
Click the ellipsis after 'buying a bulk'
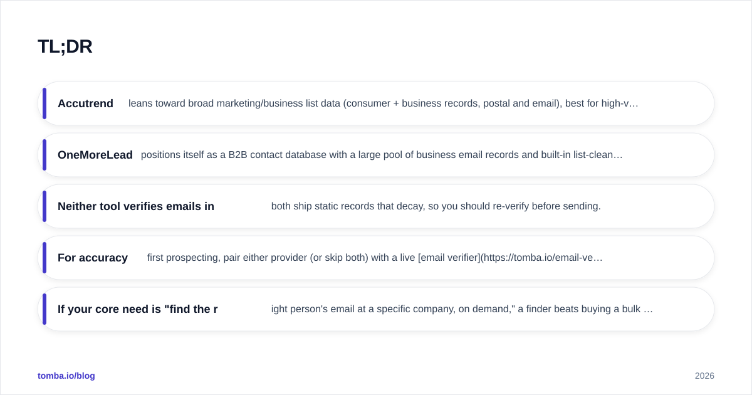point(648,309)
